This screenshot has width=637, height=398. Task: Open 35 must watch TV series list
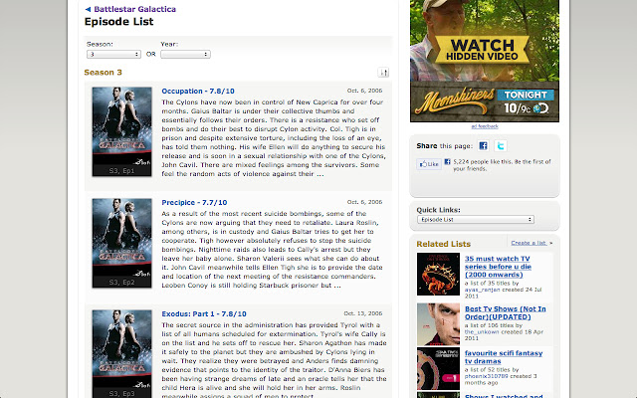(498, 267)
